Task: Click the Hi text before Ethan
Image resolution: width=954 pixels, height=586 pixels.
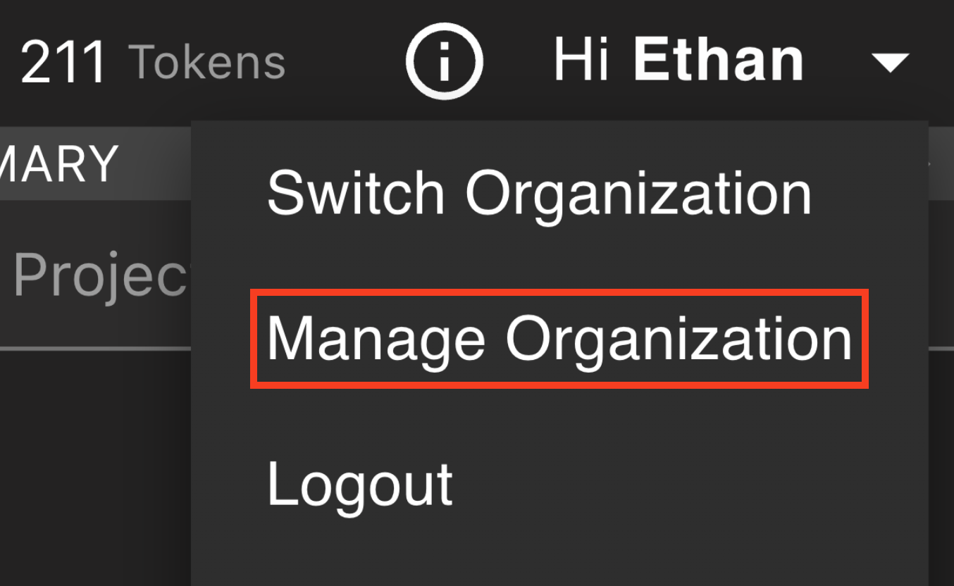Action: point(583,61)
